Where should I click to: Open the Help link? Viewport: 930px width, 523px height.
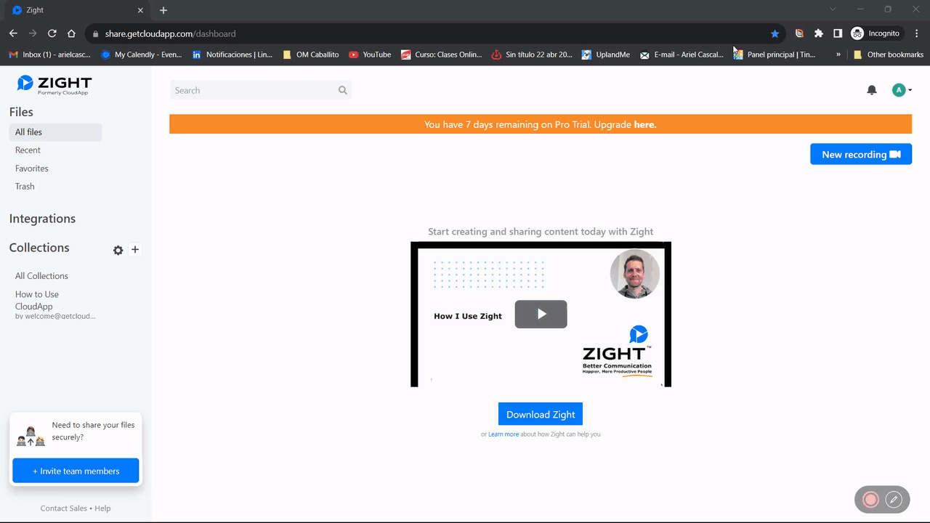click(x=102, y=508)
